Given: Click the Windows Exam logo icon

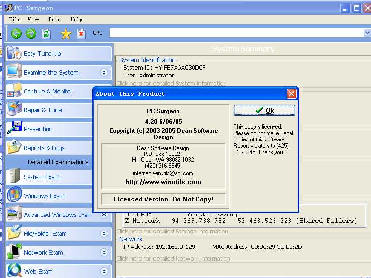Looking at the screenshot, I should [15, 195].
